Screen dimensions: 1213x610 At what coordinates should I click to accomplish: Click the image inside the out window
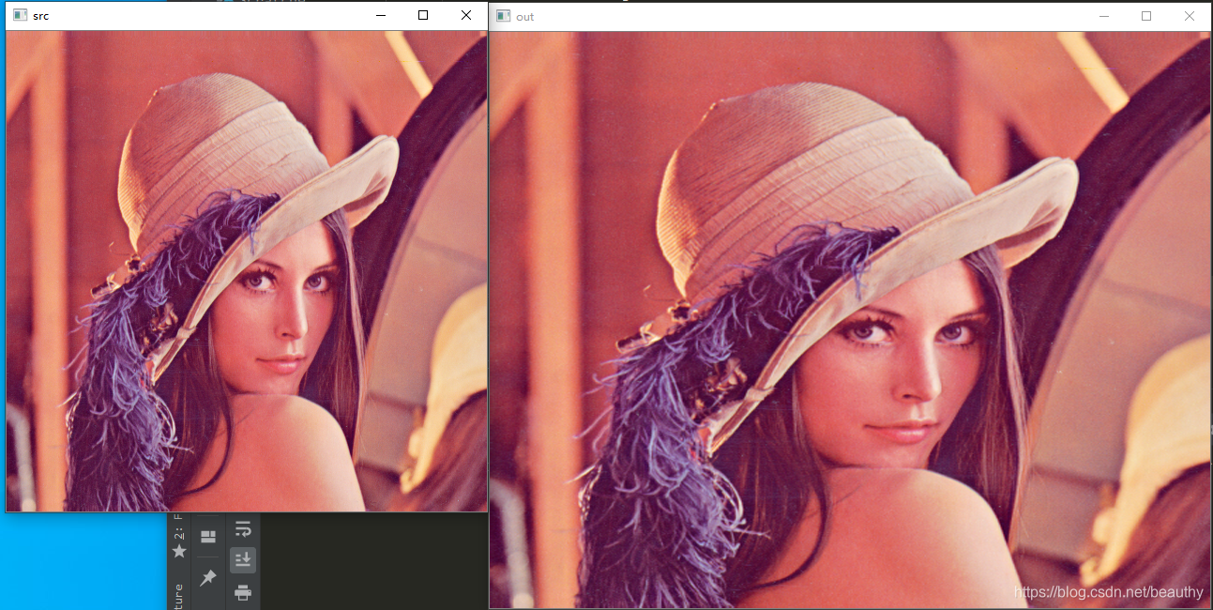coord(850,319)
